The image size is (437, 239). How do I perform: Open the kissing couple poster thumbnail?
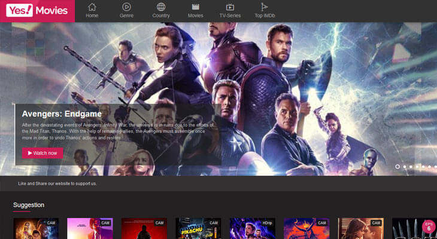[x=360, y=228]
